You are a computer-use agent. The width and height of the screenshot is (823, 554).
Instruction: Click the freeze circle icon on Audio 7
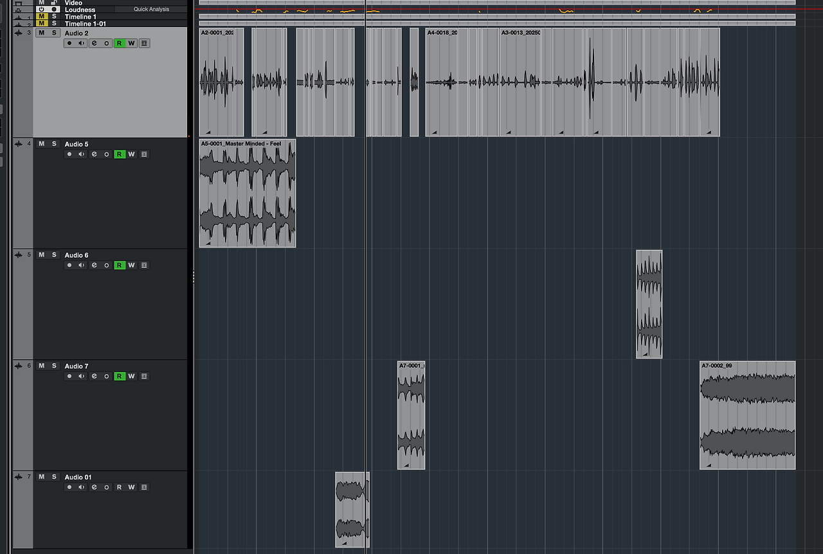point(106,376)
